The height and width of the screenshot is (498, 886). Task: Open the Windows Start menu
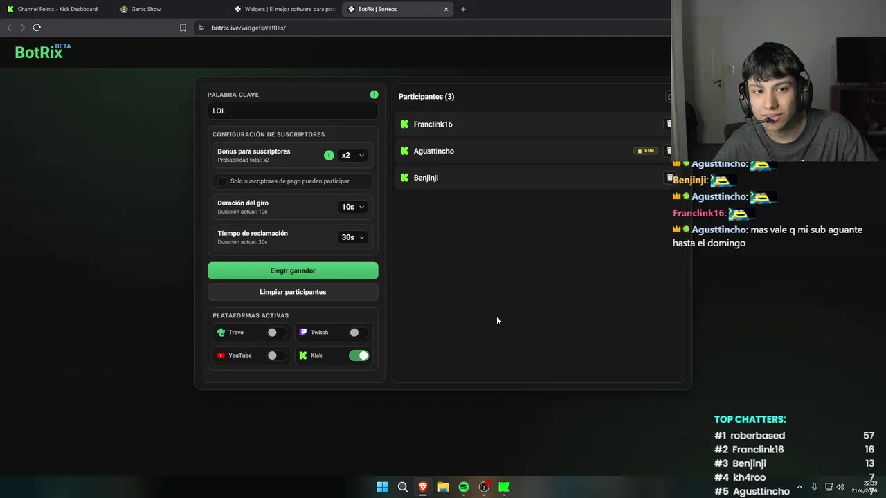coord(382,487)
